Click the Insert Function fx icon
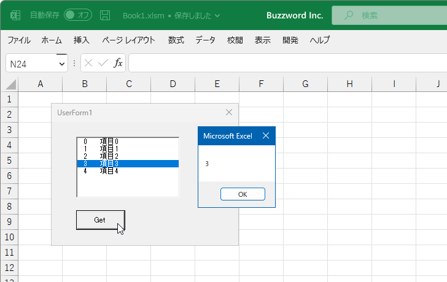 tap(118, 63)
